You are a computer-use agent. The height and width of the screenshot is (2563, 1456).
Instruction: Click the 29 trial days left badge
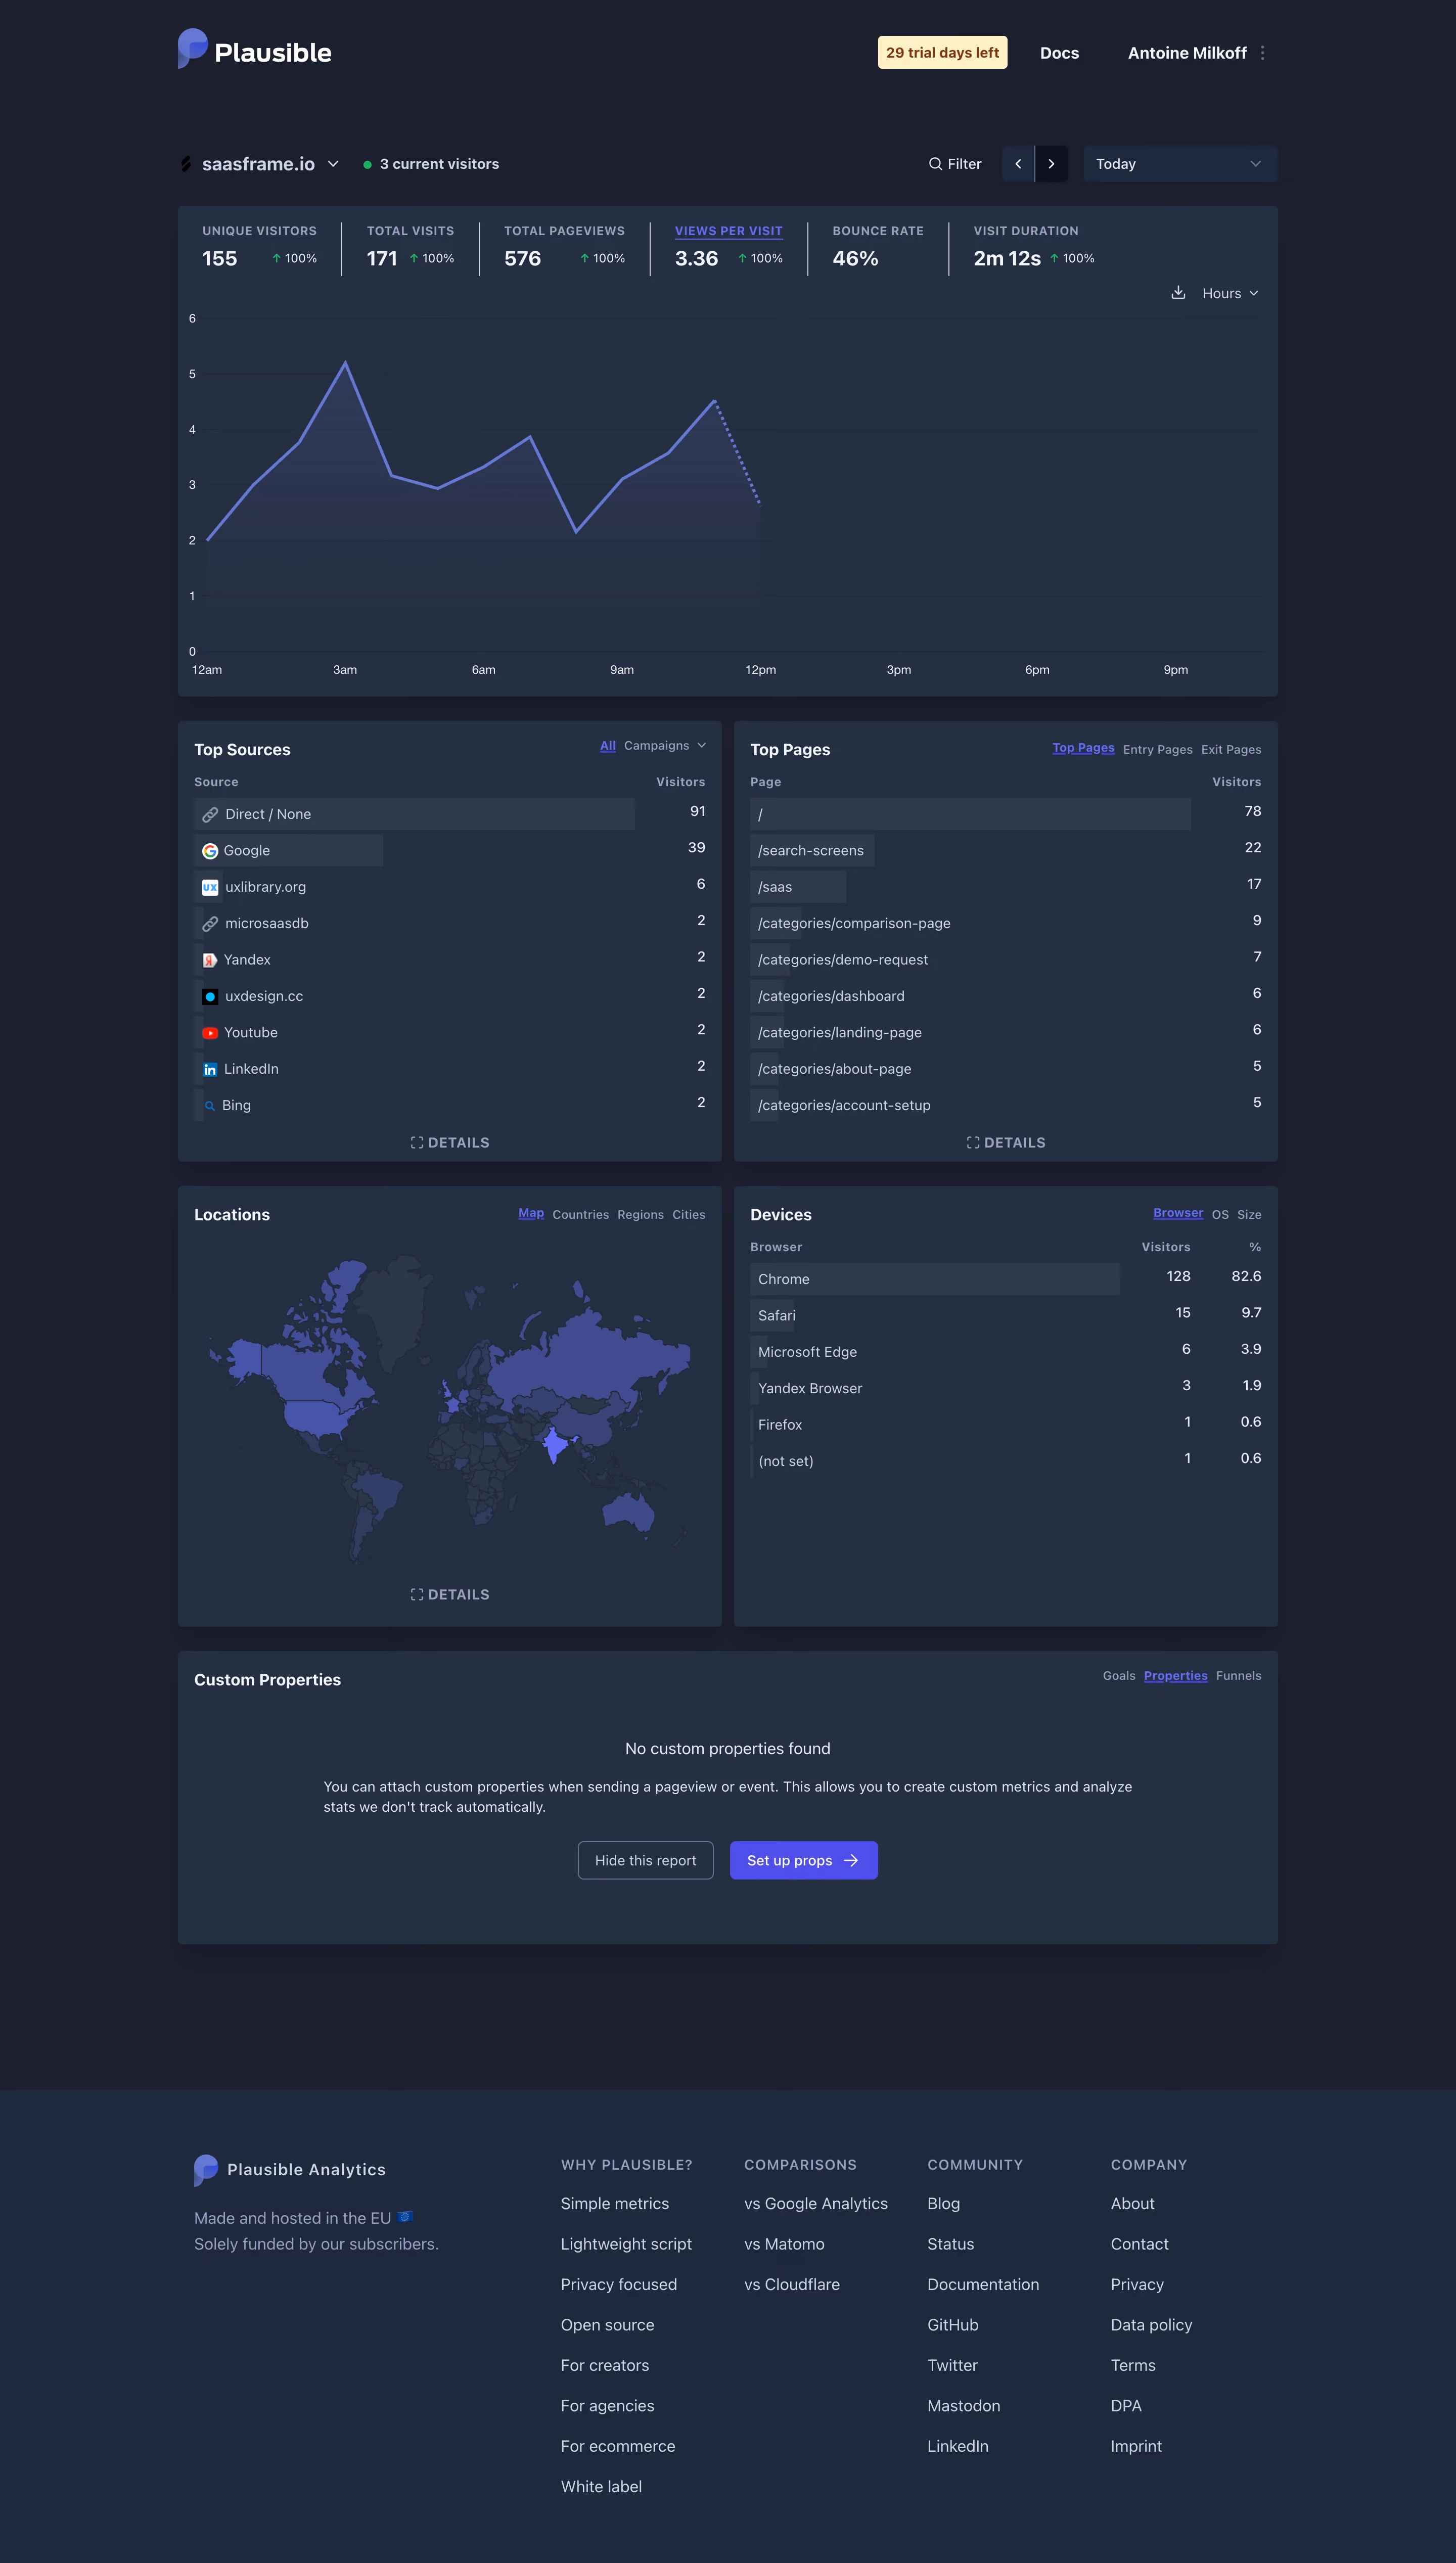[942, 53]
